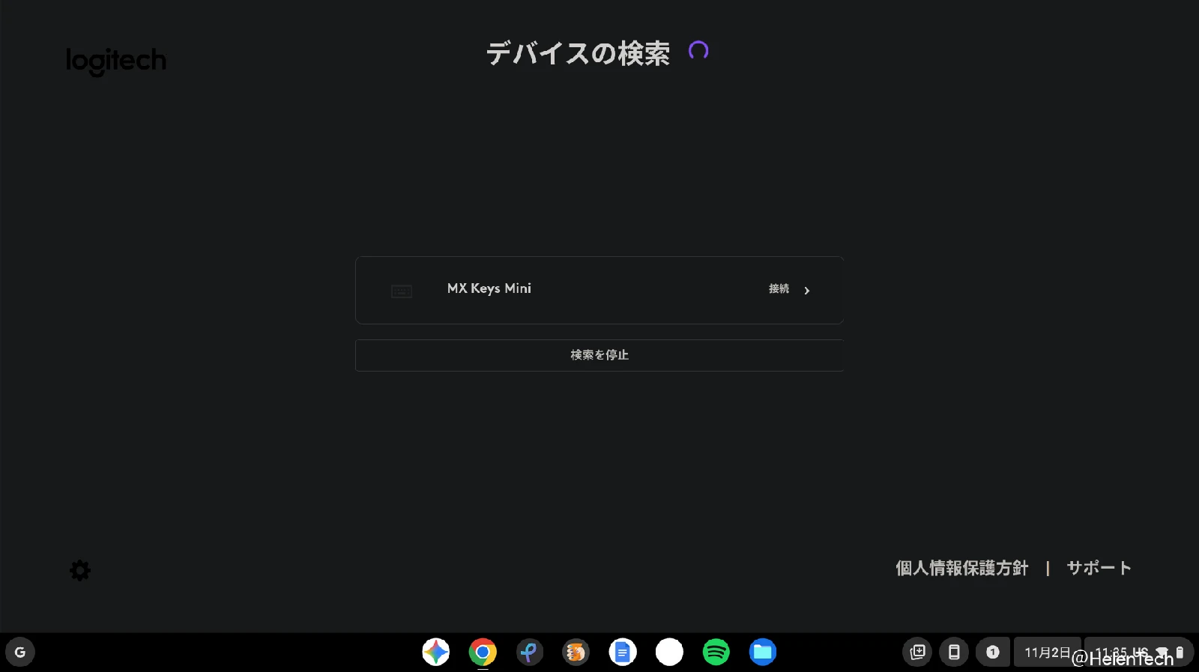Click the search progress spinner
This screenshot has height=672, width=1199.
point(698,51)
